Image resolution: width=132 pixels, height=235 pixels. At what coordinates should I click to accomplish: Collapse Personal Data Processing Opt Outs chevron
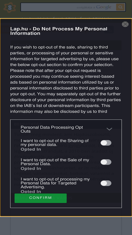[x=109, y=129]
